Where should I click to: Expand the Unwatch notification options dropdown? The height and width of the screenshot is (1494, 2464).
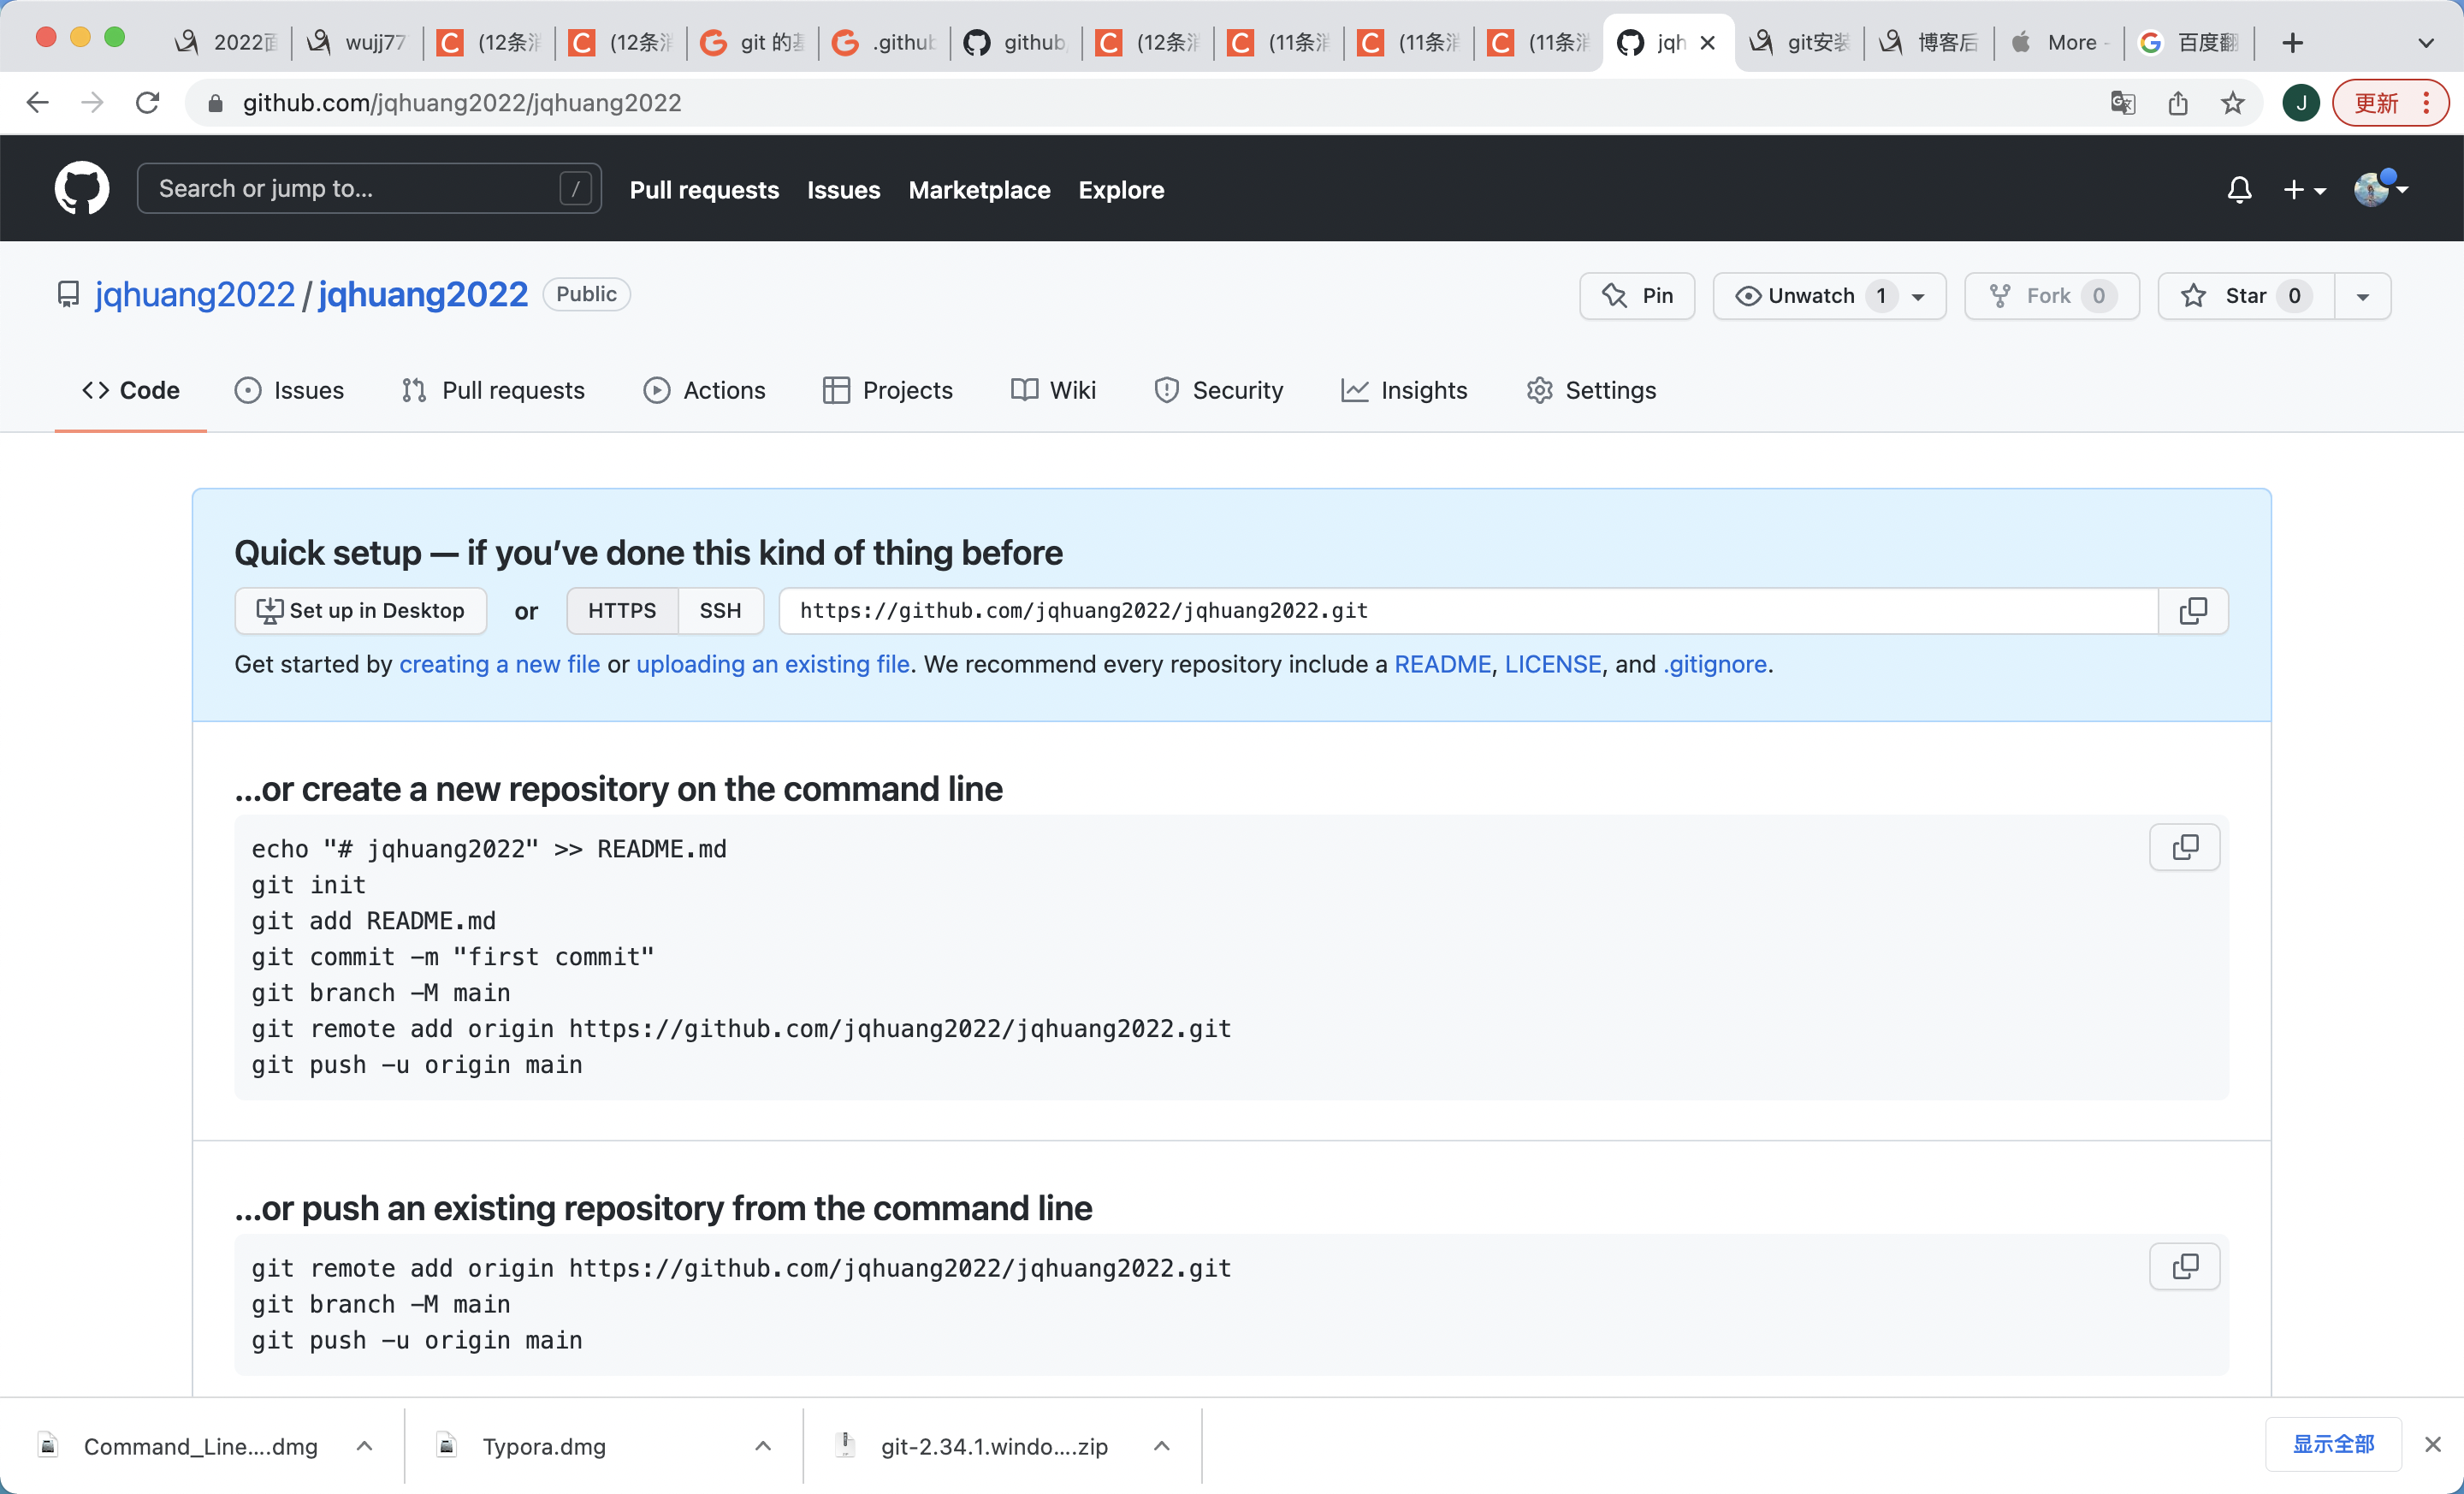tap(1917, 296)
